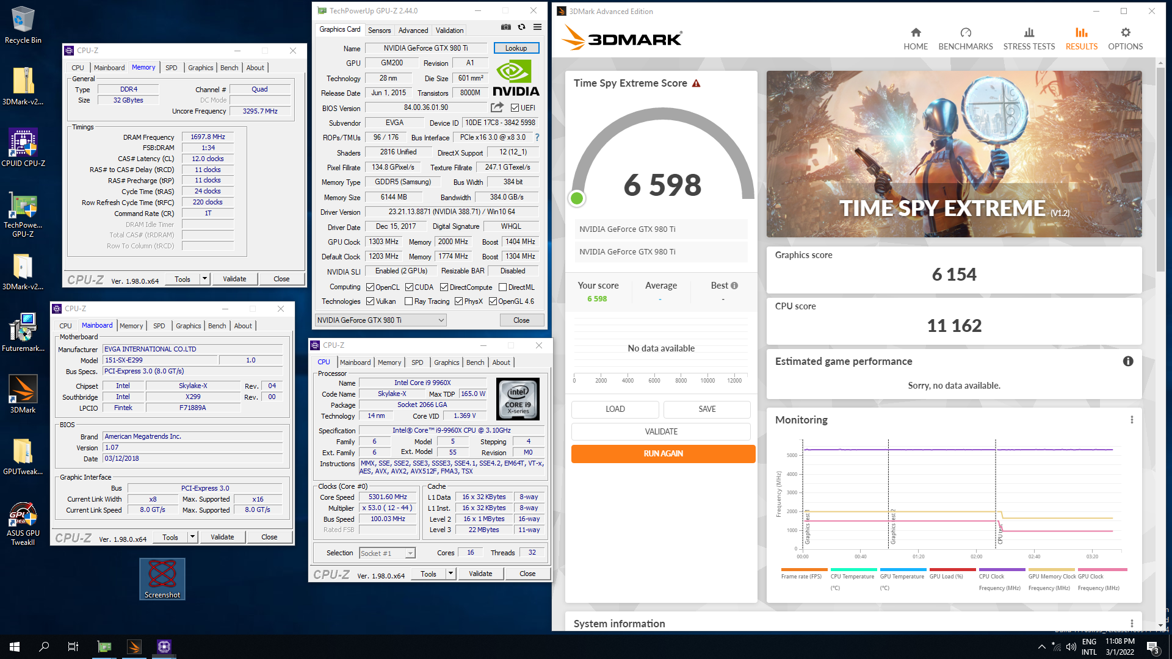
Task: Click VALIDATE in 3DMark results
Action: 661,431
